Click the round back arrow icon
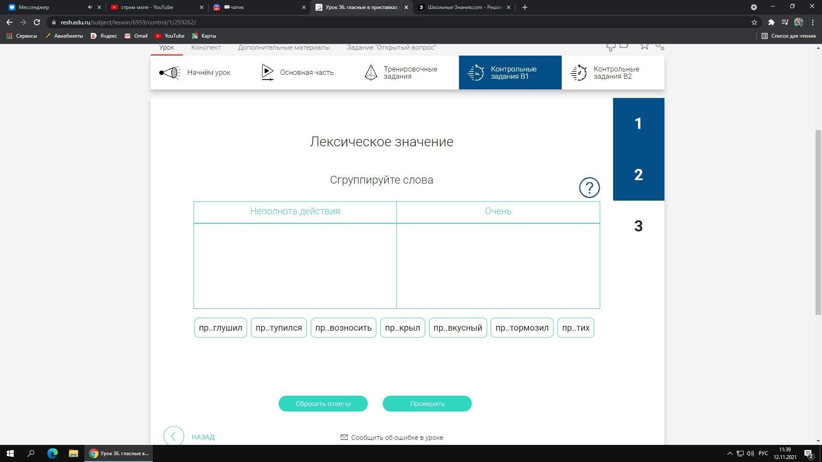This screenshot has height=462, width=822. [x=173, y=436]
